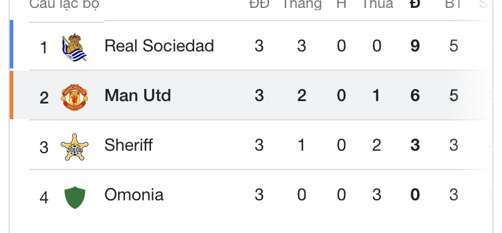The width and height of the screenshot is (502, 233).
Task: Click the blue Real Sociedad position marker
Action: (x=12, y=44)
